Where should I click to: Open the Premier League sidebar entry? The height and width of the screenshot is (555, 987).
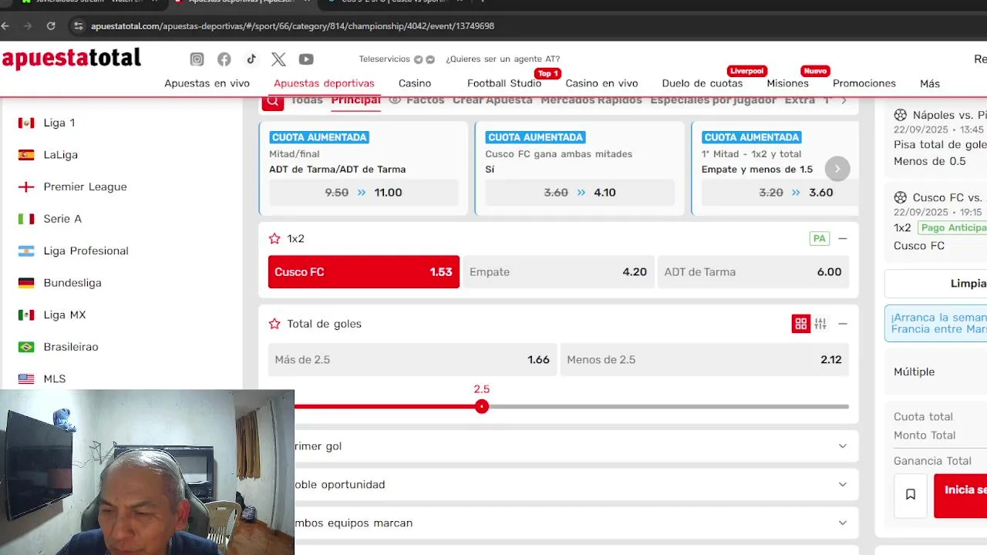pyautogui.click(x=85, y=187)
